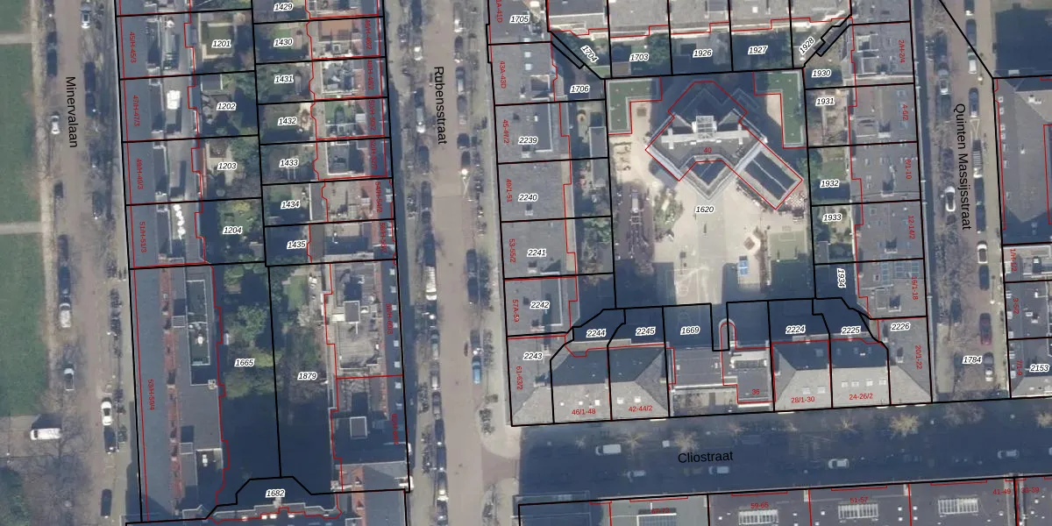Select parcel 1682 label

tap(274, 494)
